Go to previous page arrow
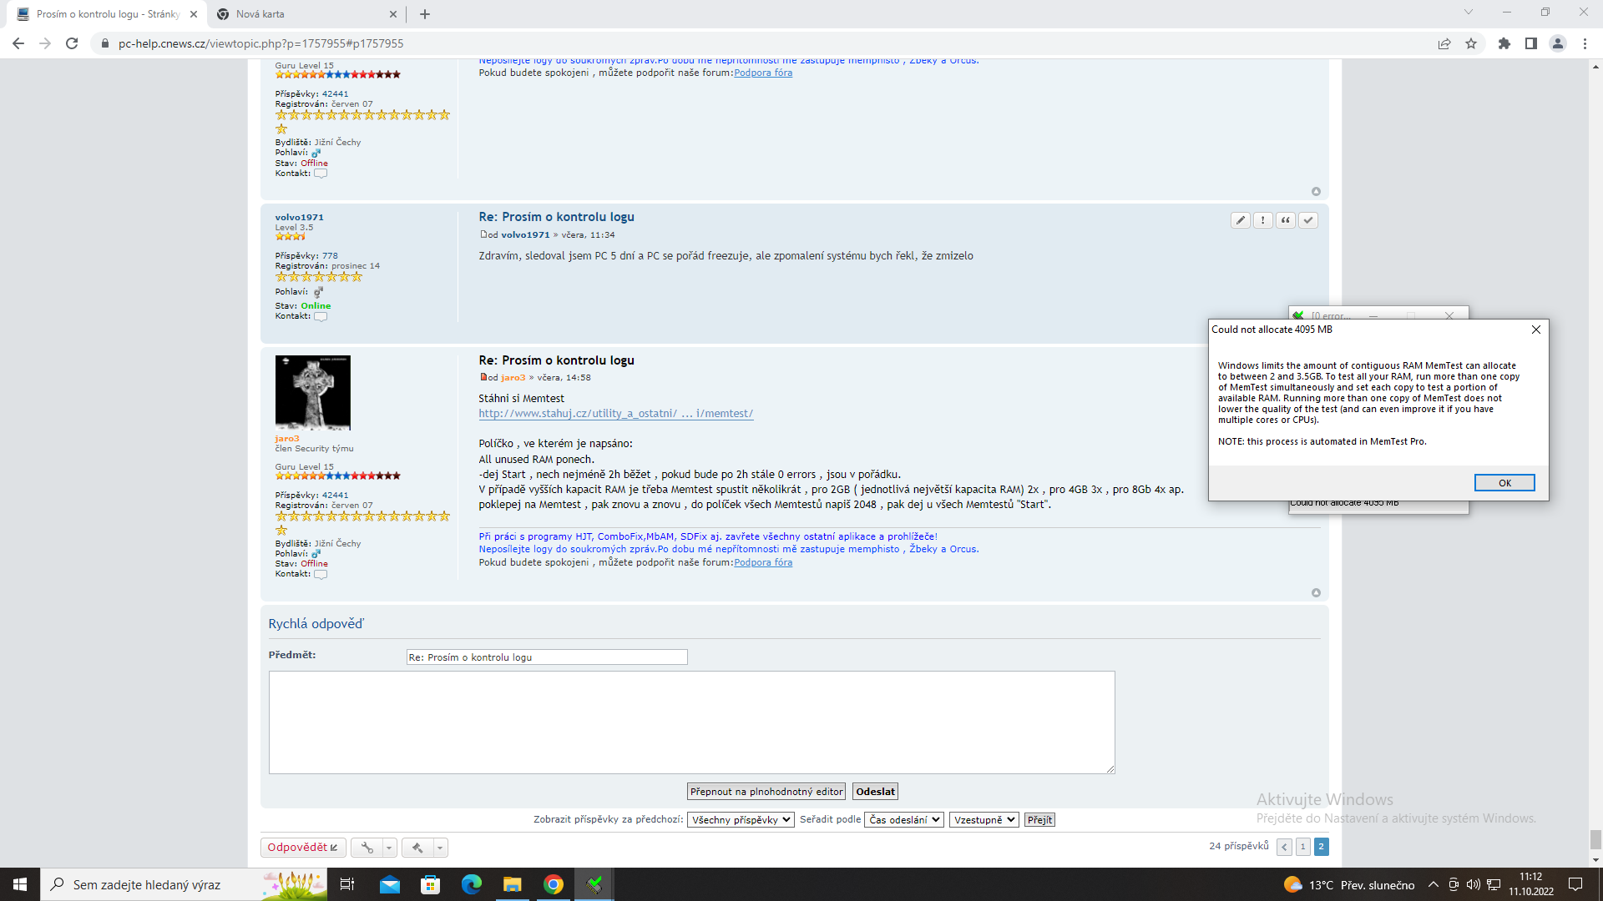Viewport: 1603px width, 901px height. (x=1284, y=847)
